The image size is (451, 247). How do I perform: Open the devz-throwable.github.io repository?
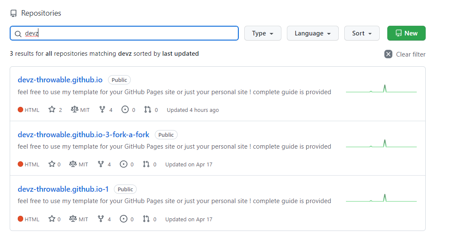[59, 79]
